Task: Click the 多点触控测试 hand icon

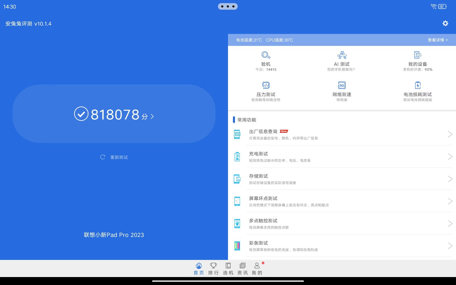Action: click(x=237, y=223)
